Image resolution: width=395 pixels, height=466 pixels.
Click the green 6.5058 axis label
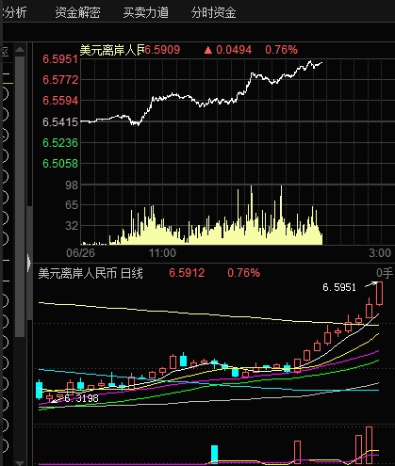(60, 164)
